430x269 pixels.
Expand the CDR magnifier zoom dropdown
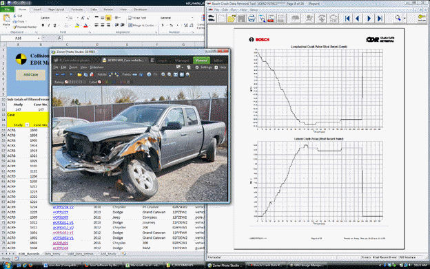click(x=405, y=19)
